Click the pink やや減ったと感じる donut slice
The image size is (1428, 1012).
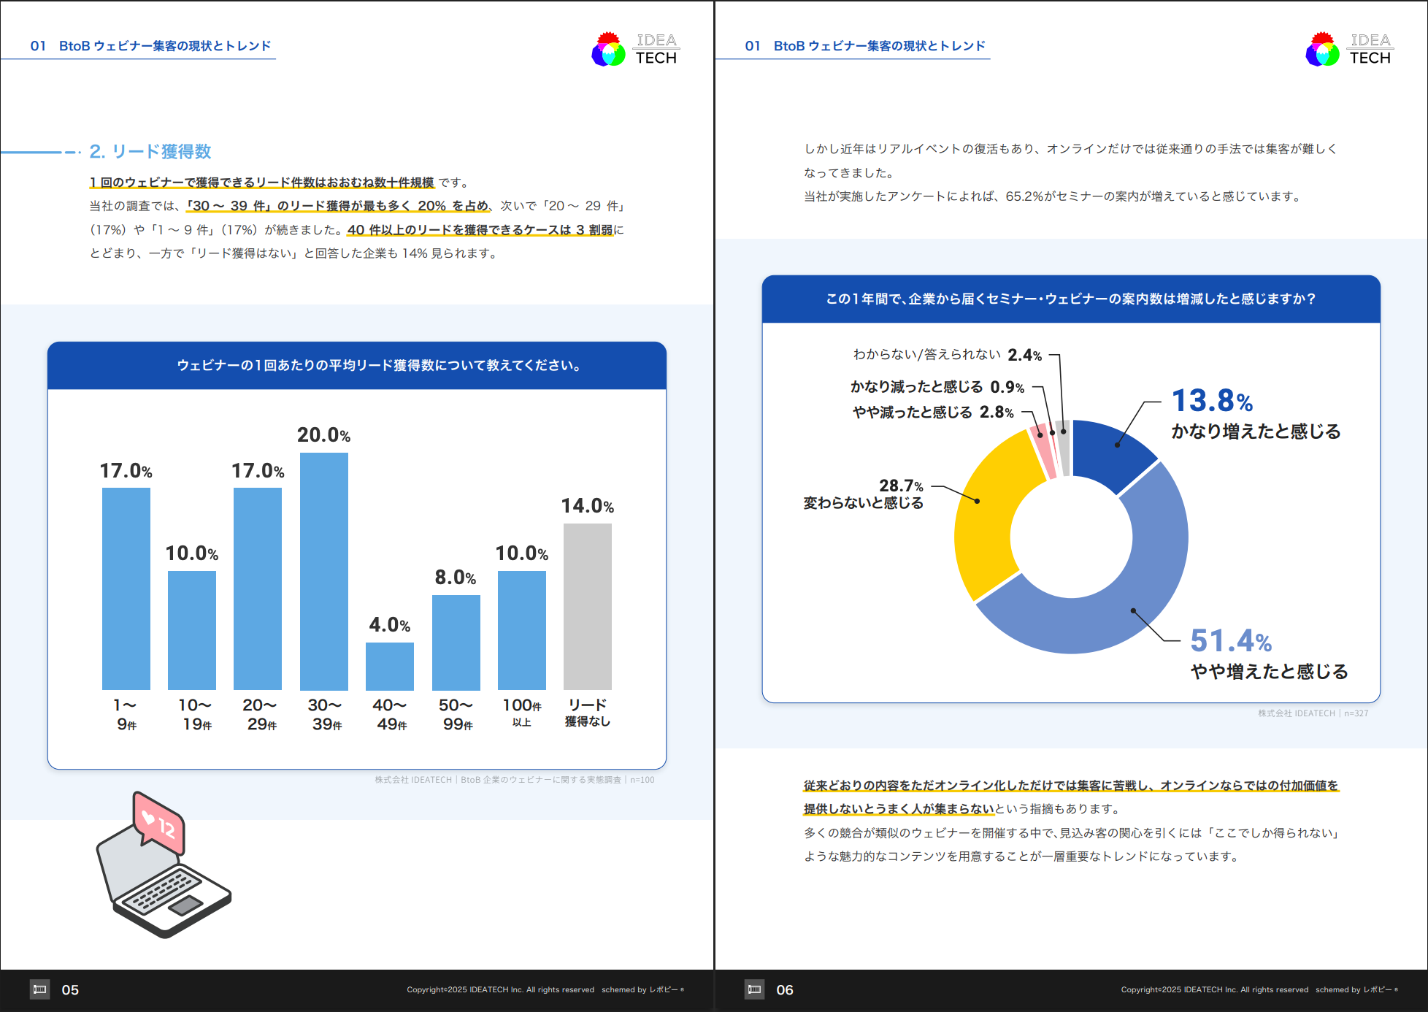(1044, 451)
